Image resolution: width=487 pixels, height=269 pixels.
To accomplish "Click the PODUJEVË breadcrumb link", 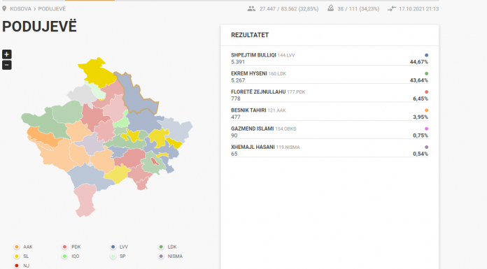I will (52, 9).
